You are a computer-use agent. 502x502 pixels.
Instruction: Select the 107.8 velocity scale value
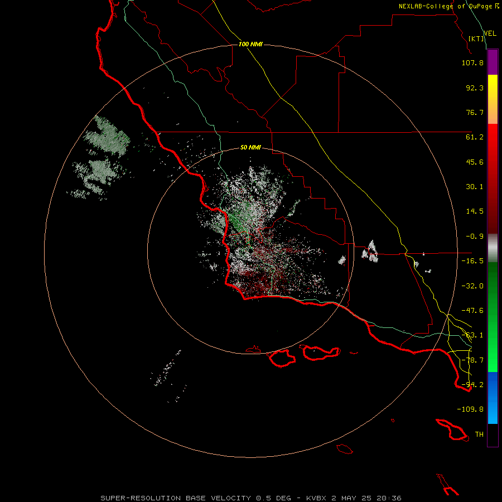pos(472,62)
